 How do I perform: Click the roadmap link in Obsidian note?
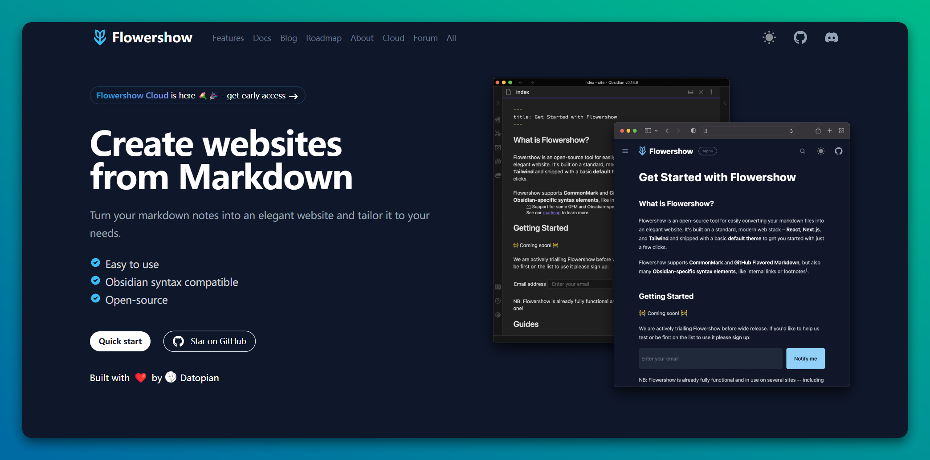click(551, 213)
